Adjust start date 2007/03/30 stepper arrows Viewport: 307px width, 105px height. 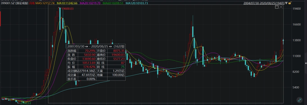87,47
